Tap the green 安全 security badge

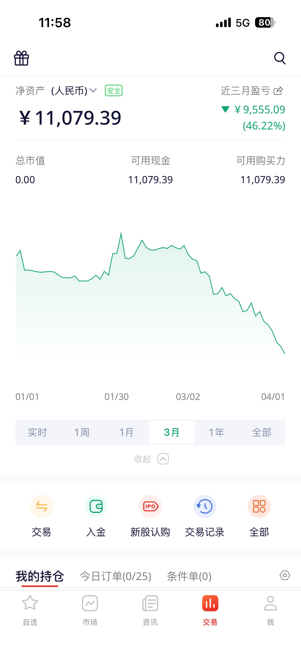tap(114, 91)
